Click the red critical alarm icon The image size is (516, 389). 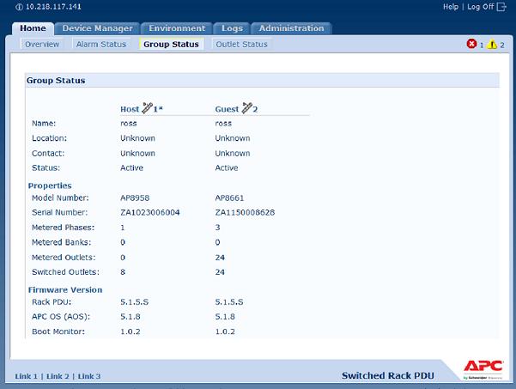(471, 44)
